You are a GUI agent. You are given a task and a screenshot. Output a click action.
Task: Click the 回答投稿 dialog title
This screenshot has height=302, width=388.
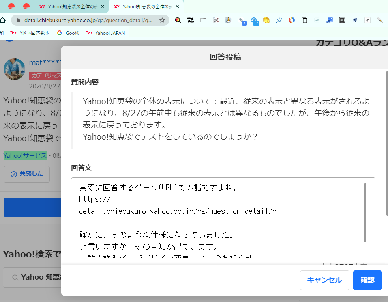(x=225, y=57)
